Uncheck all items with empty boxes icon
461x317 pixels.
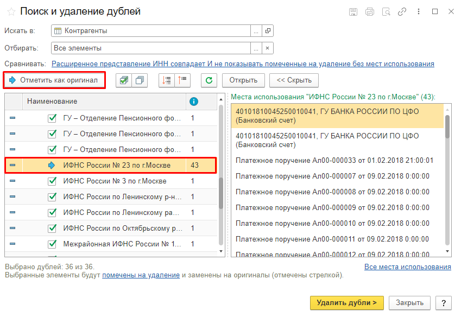140,80
